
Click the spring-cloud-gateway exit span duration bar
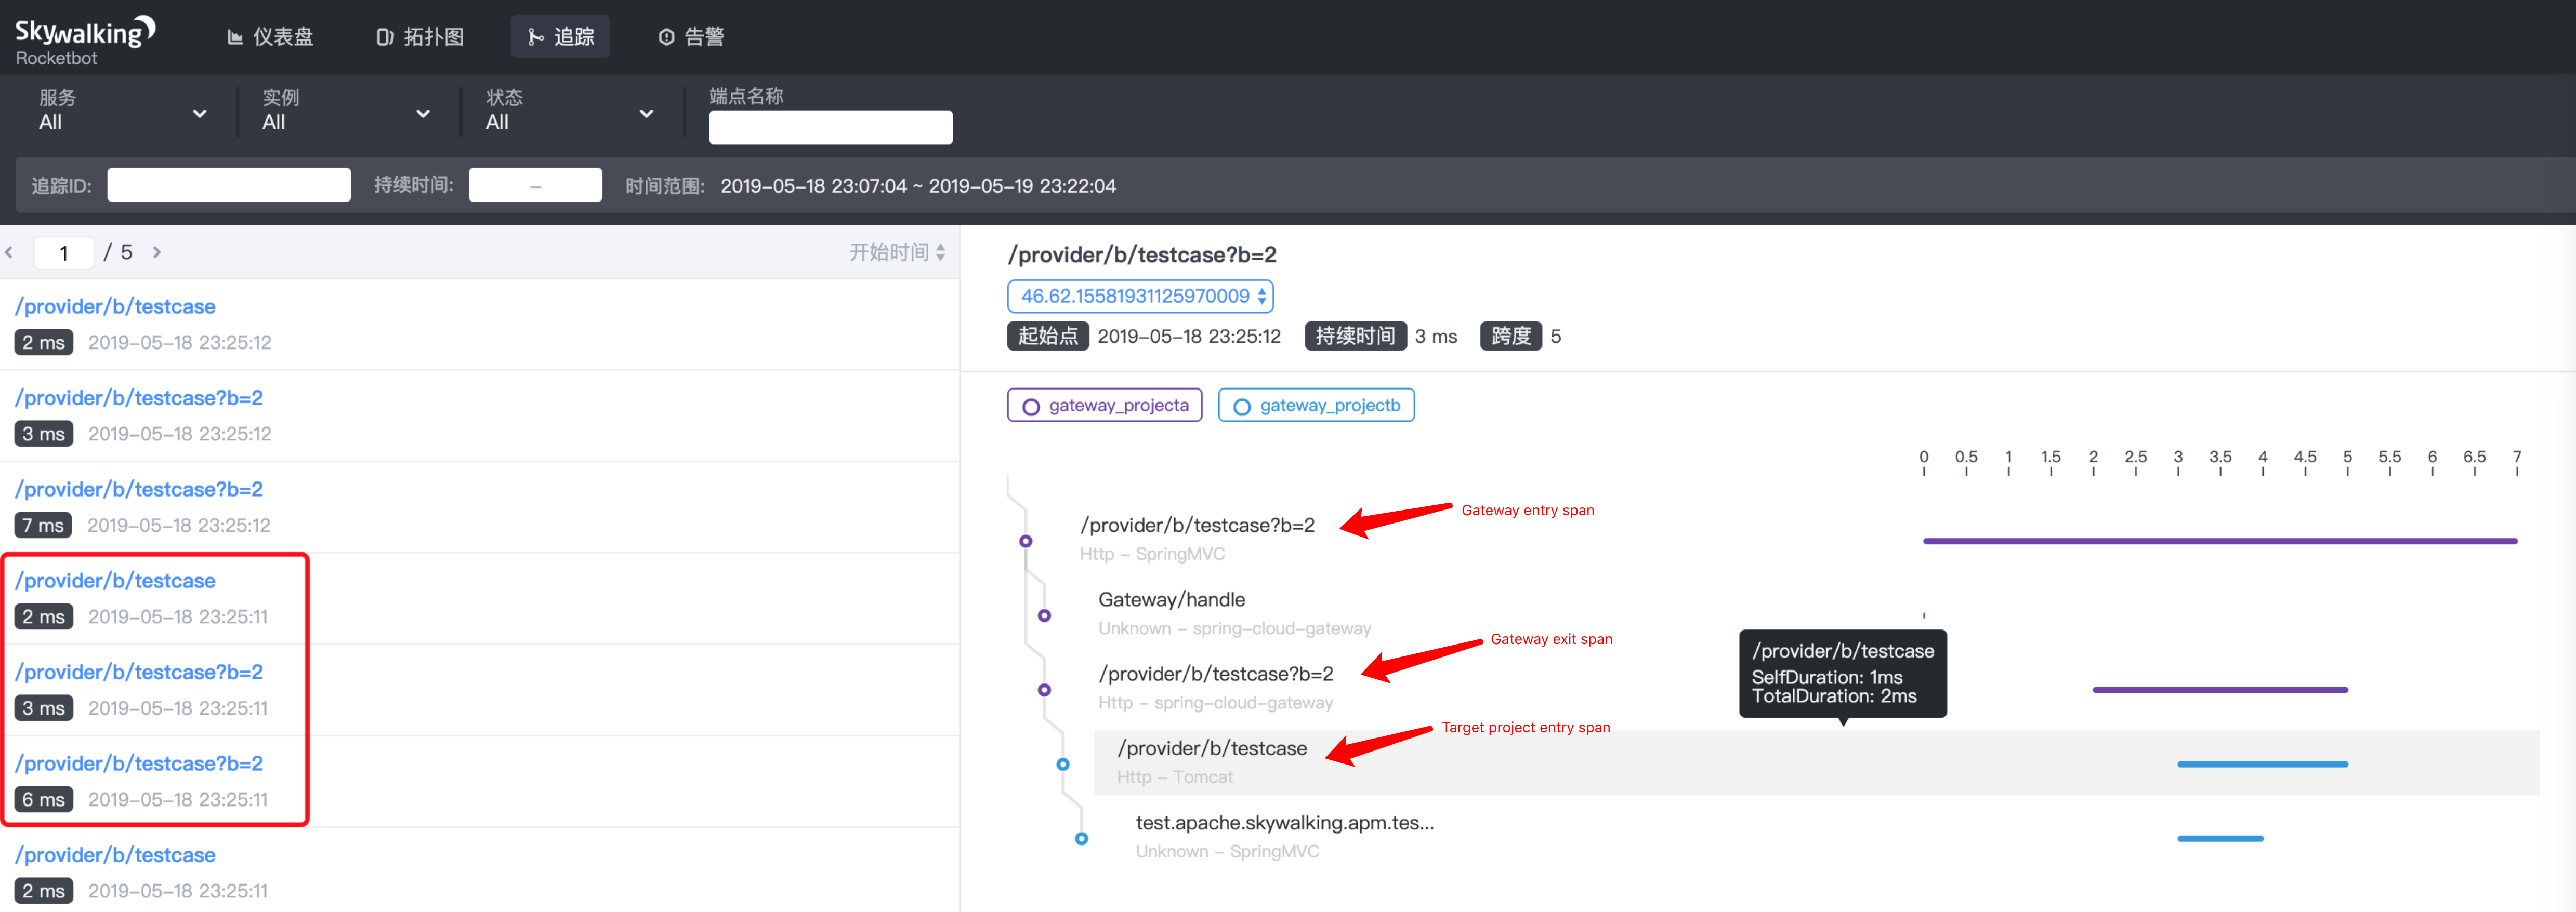click(x=2219, y=690)
